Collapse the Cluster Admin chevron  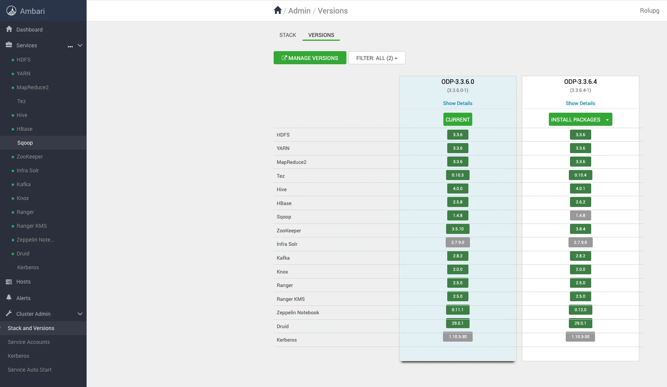(x=80, y=314)
